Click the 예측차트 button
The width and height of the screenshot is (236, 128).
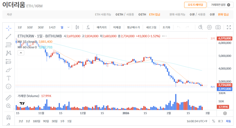101,27
